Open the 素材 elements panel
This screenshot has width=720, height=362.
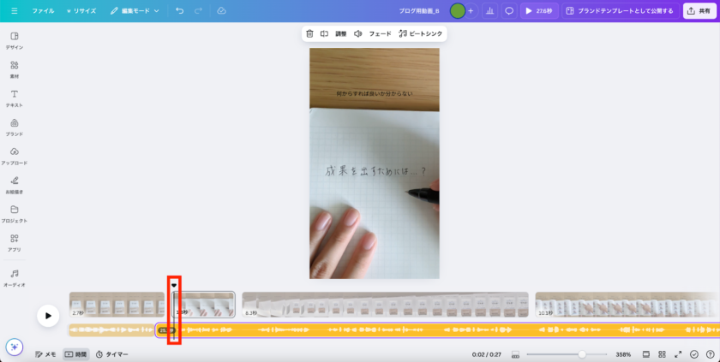pyautogui.click(x=14, y=68)
